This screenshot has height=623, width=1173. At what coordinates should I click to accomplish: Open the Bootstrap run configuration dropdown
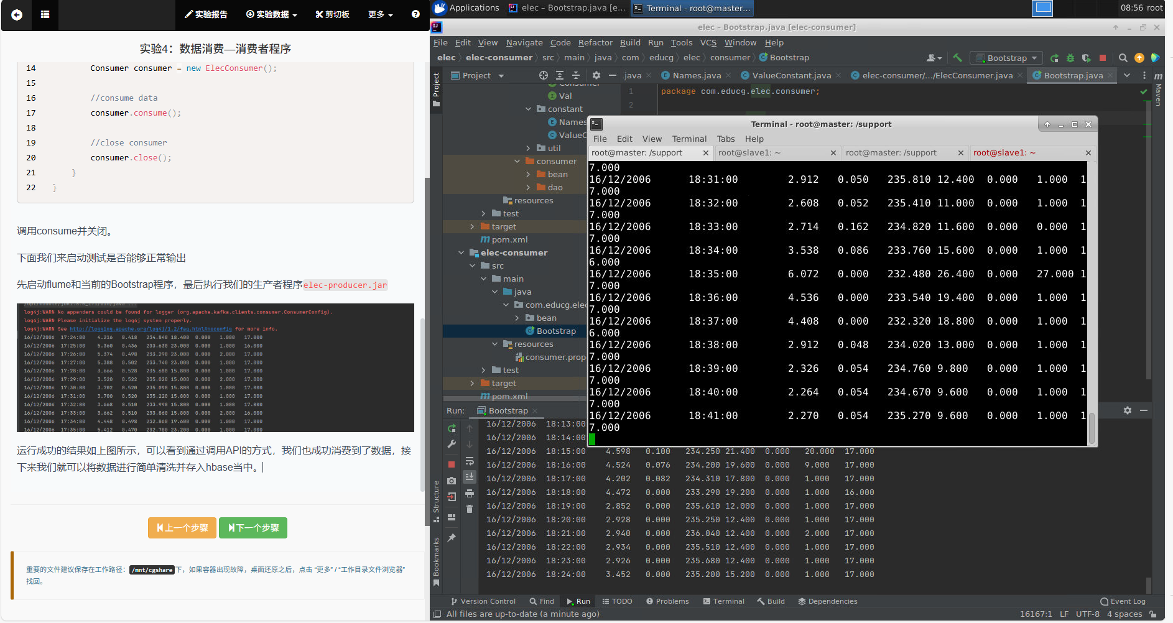coord(1006,58)
